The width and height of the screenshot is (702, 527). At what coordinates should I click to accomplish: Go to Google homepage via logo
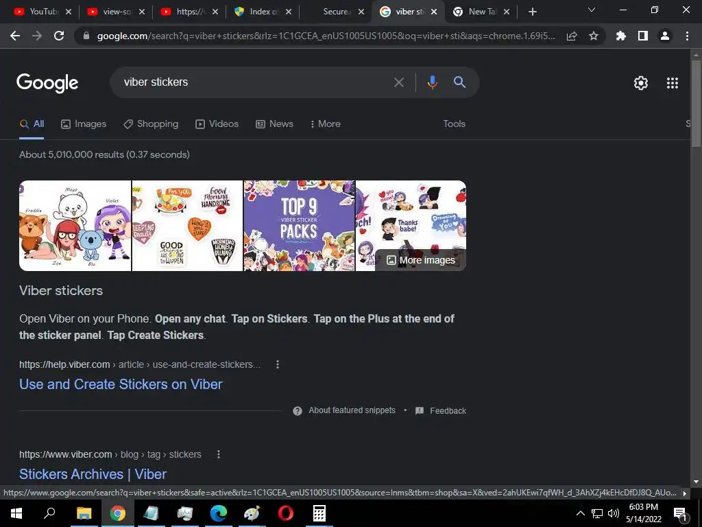coord(47,83)
